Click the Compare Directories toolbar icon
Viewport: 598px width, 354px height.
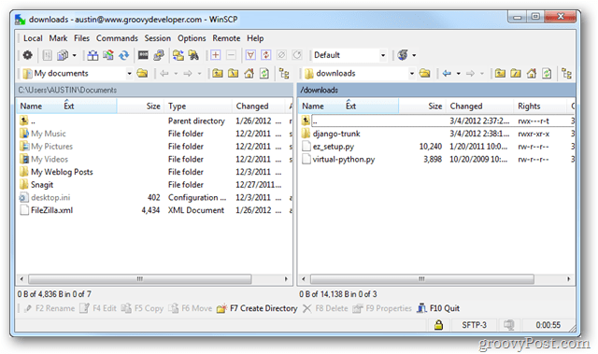(93, 55)
